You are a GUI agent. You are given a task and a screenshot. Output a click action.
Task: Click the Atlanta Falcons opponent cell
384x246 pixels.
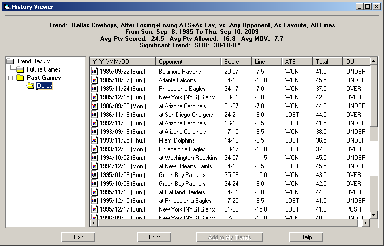click(x=177, y=80)
